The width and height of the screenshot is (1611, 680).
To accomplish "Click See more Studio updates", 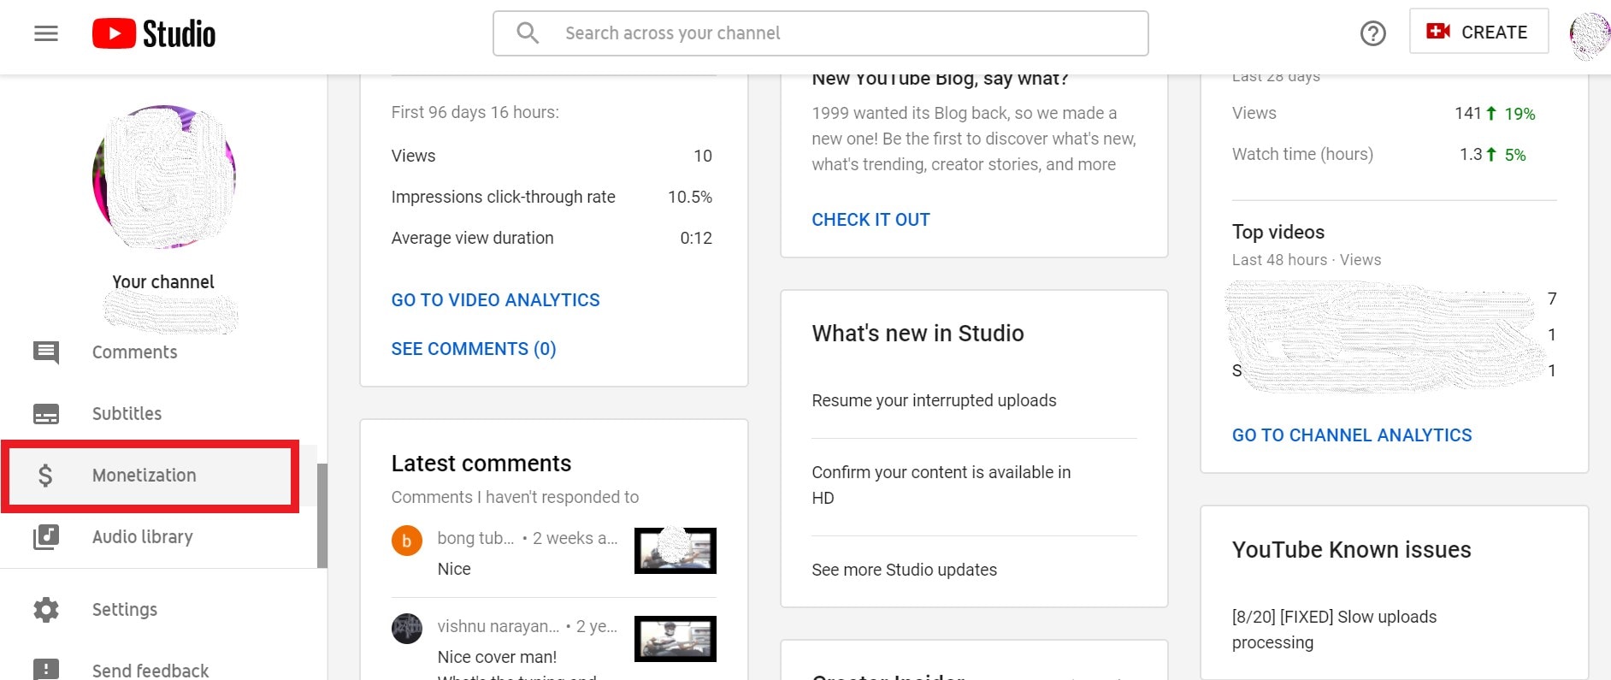I will (904, 570).
